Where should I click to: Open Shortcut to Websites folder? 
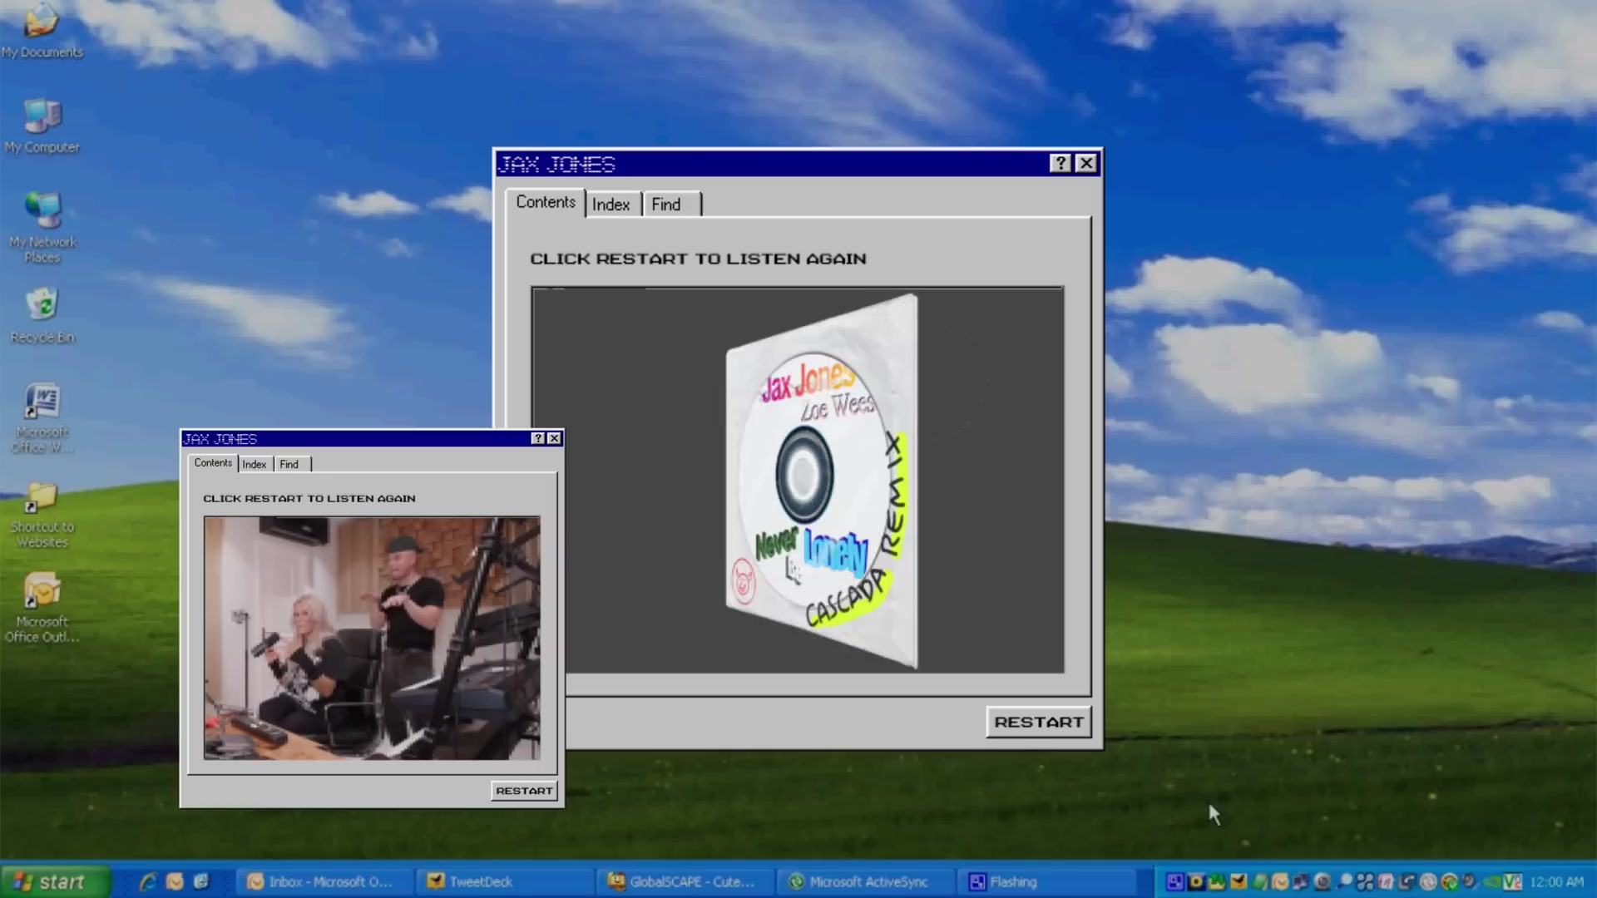coord(42,516)
